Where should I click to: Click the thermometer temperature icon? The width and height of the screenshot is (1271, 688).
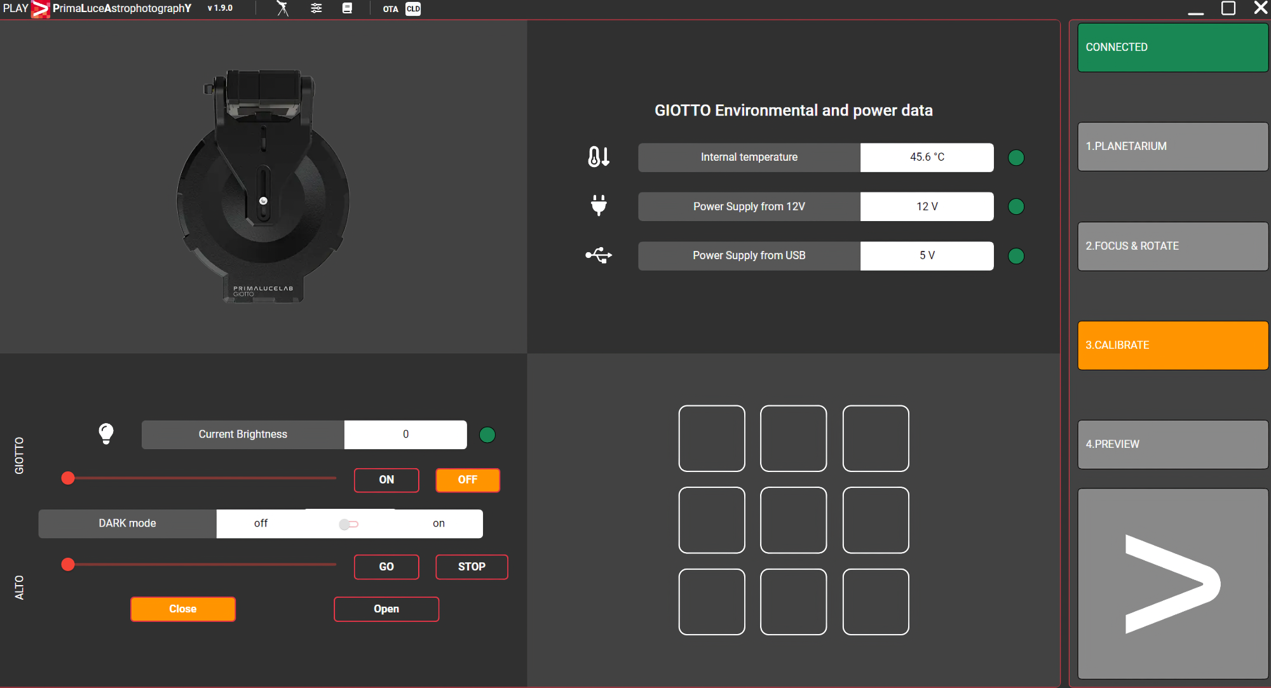pyautogui.click(x=599, y=157)
